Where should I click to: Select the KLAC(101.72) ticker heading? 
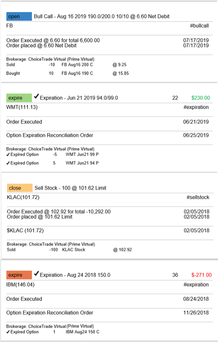tap(23, 197)
